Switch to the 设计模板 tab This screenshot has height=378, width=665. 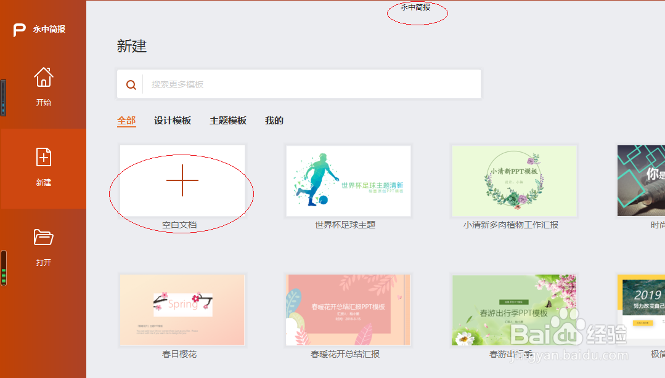(x=173, y=121)
